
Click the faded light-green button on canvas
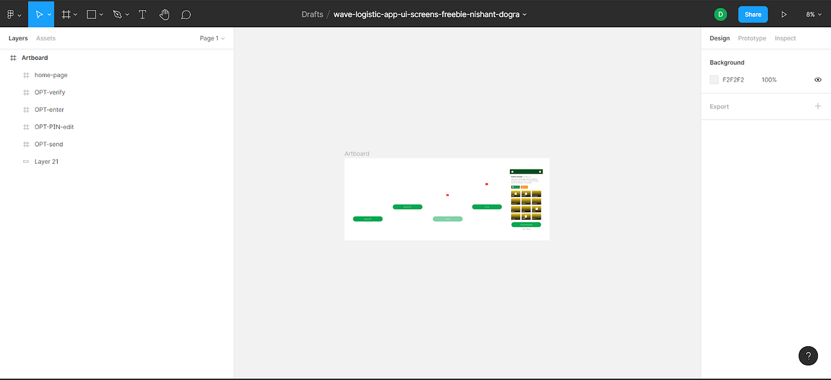click(x=448, y=219)
